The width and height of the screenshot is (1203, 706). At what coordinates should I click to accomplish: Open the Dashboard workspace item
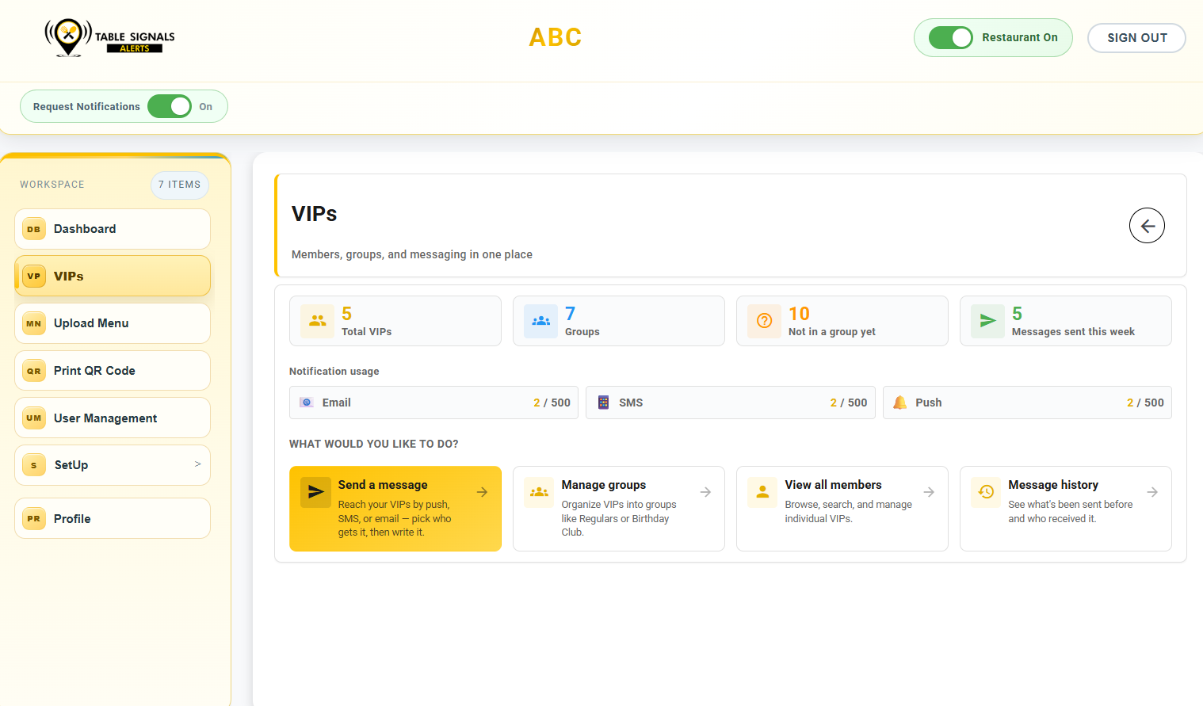(113, 229)
